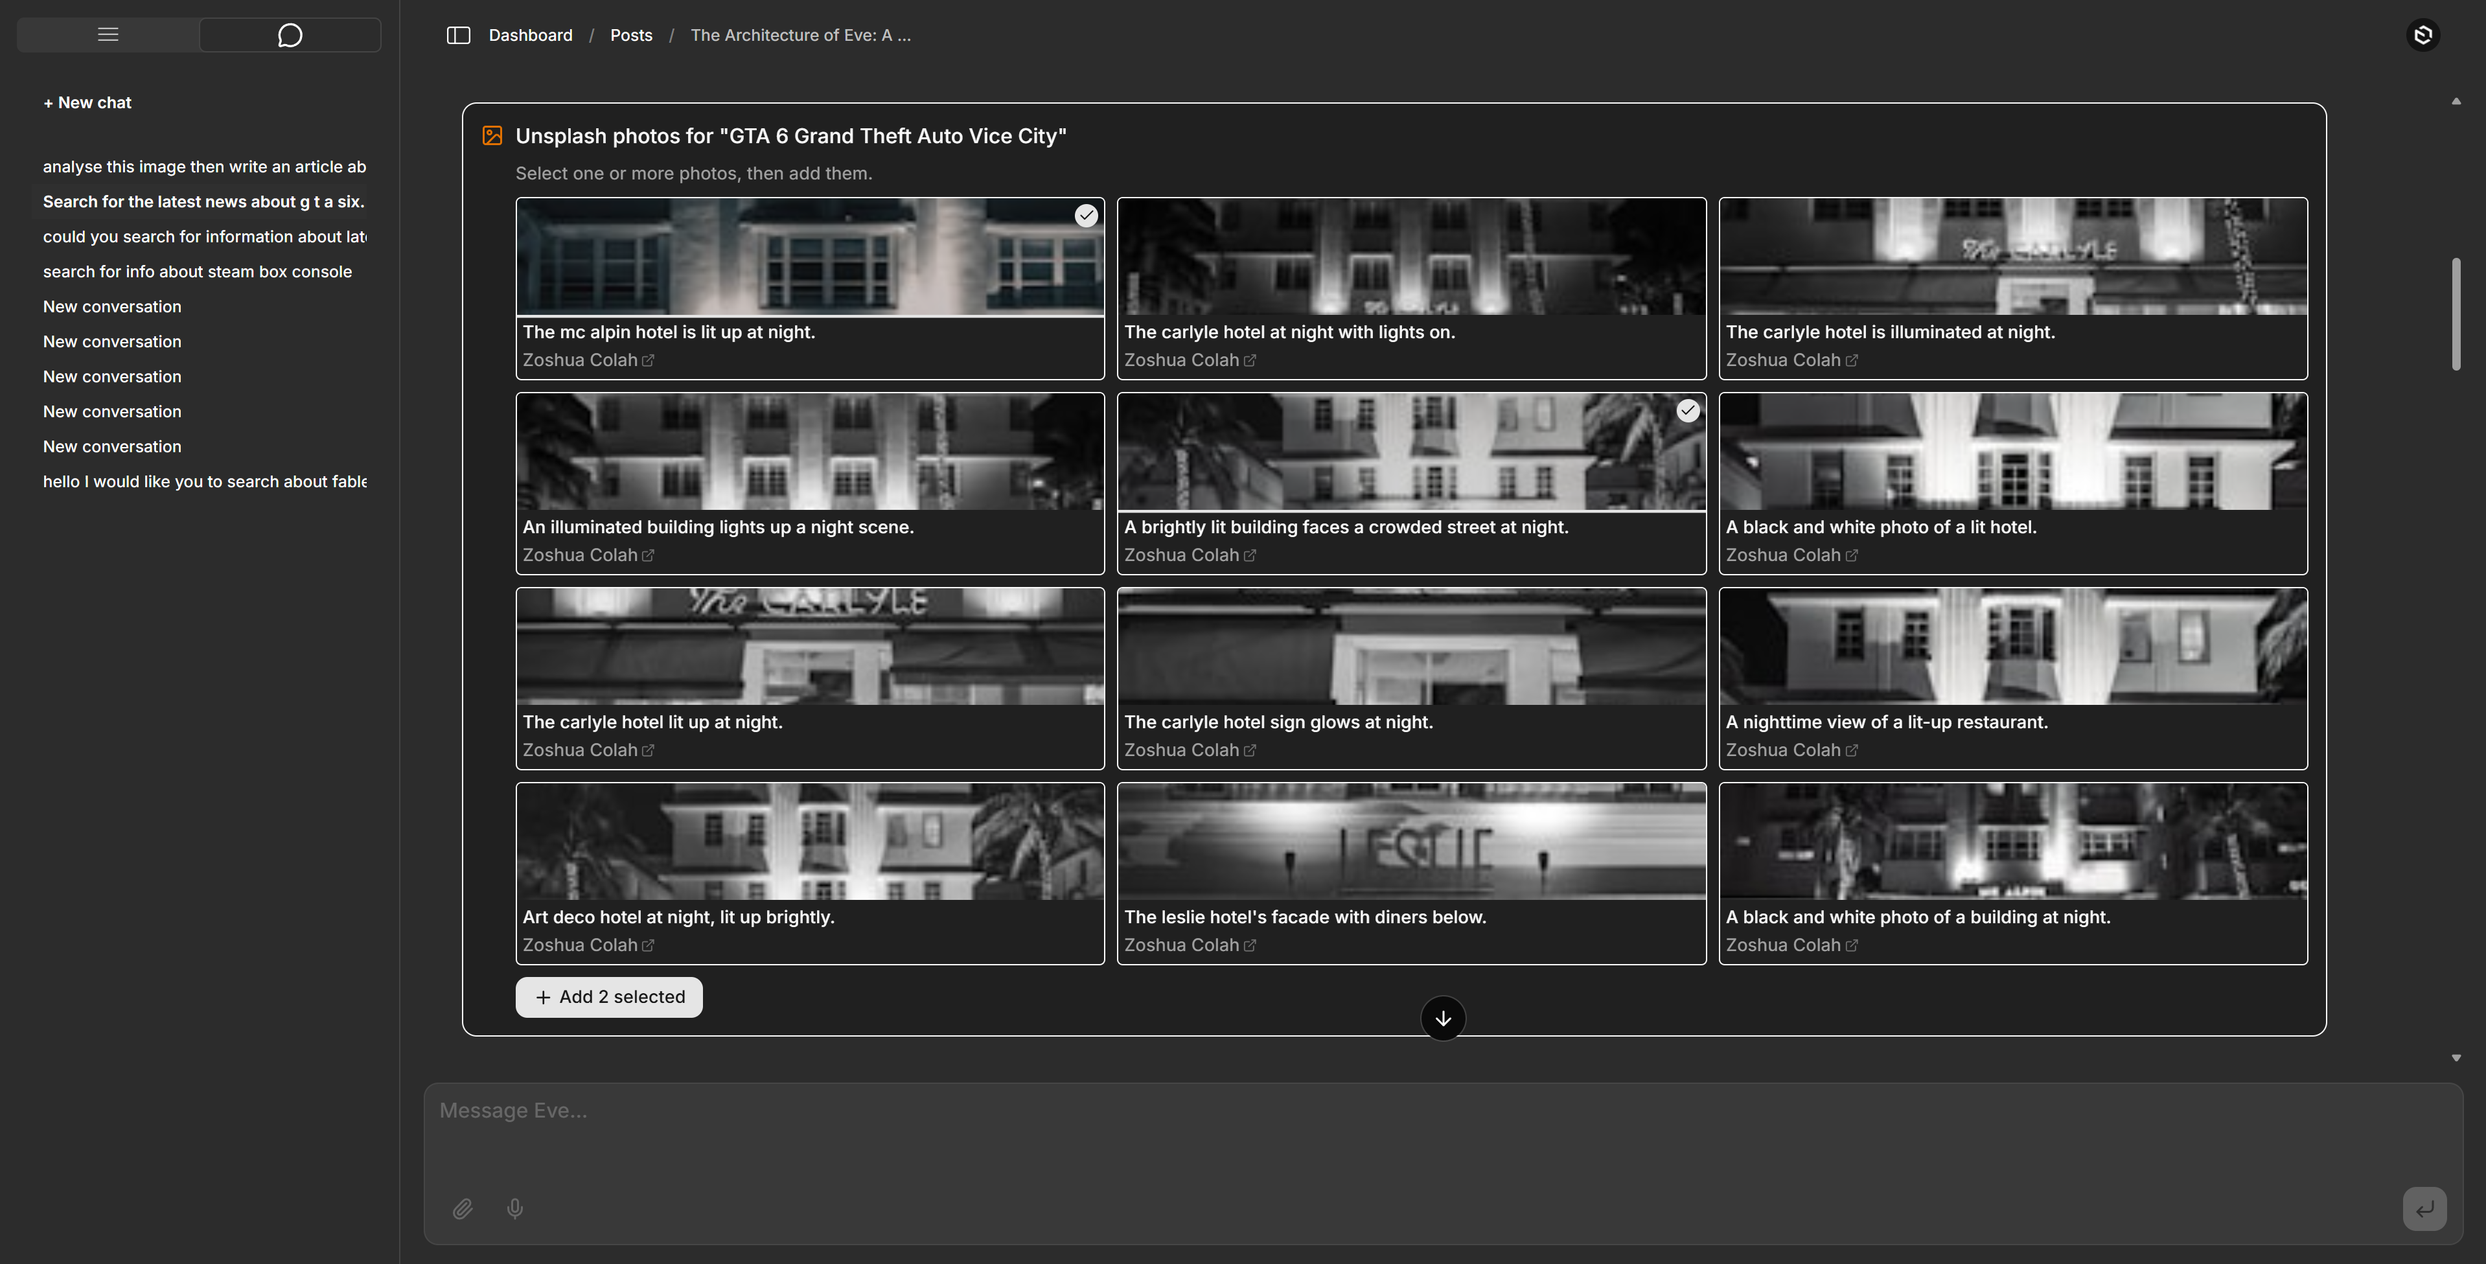Screen dimensions: 2486x1264
Task: Select 'The carlyle hotel is illuminated at night' photo
Action: point(2013,288)
